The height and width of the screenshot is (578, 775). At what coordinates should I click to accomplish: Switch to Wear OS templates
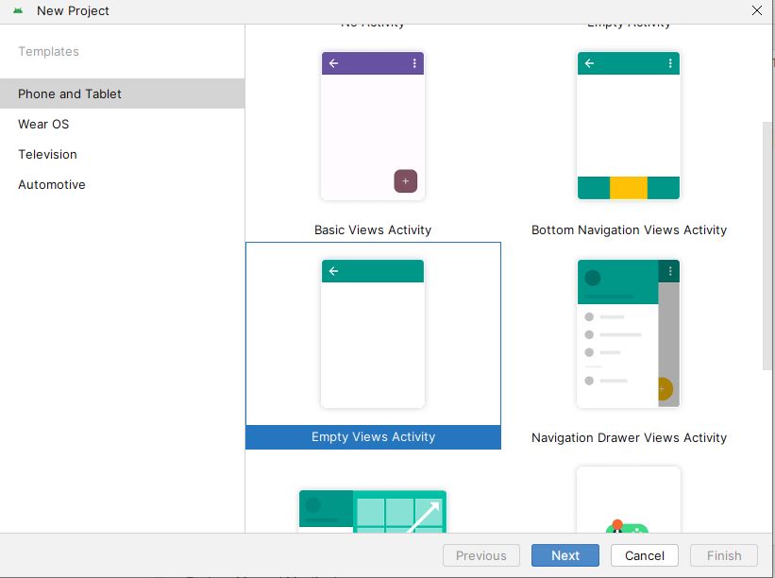tap(122, 124)
